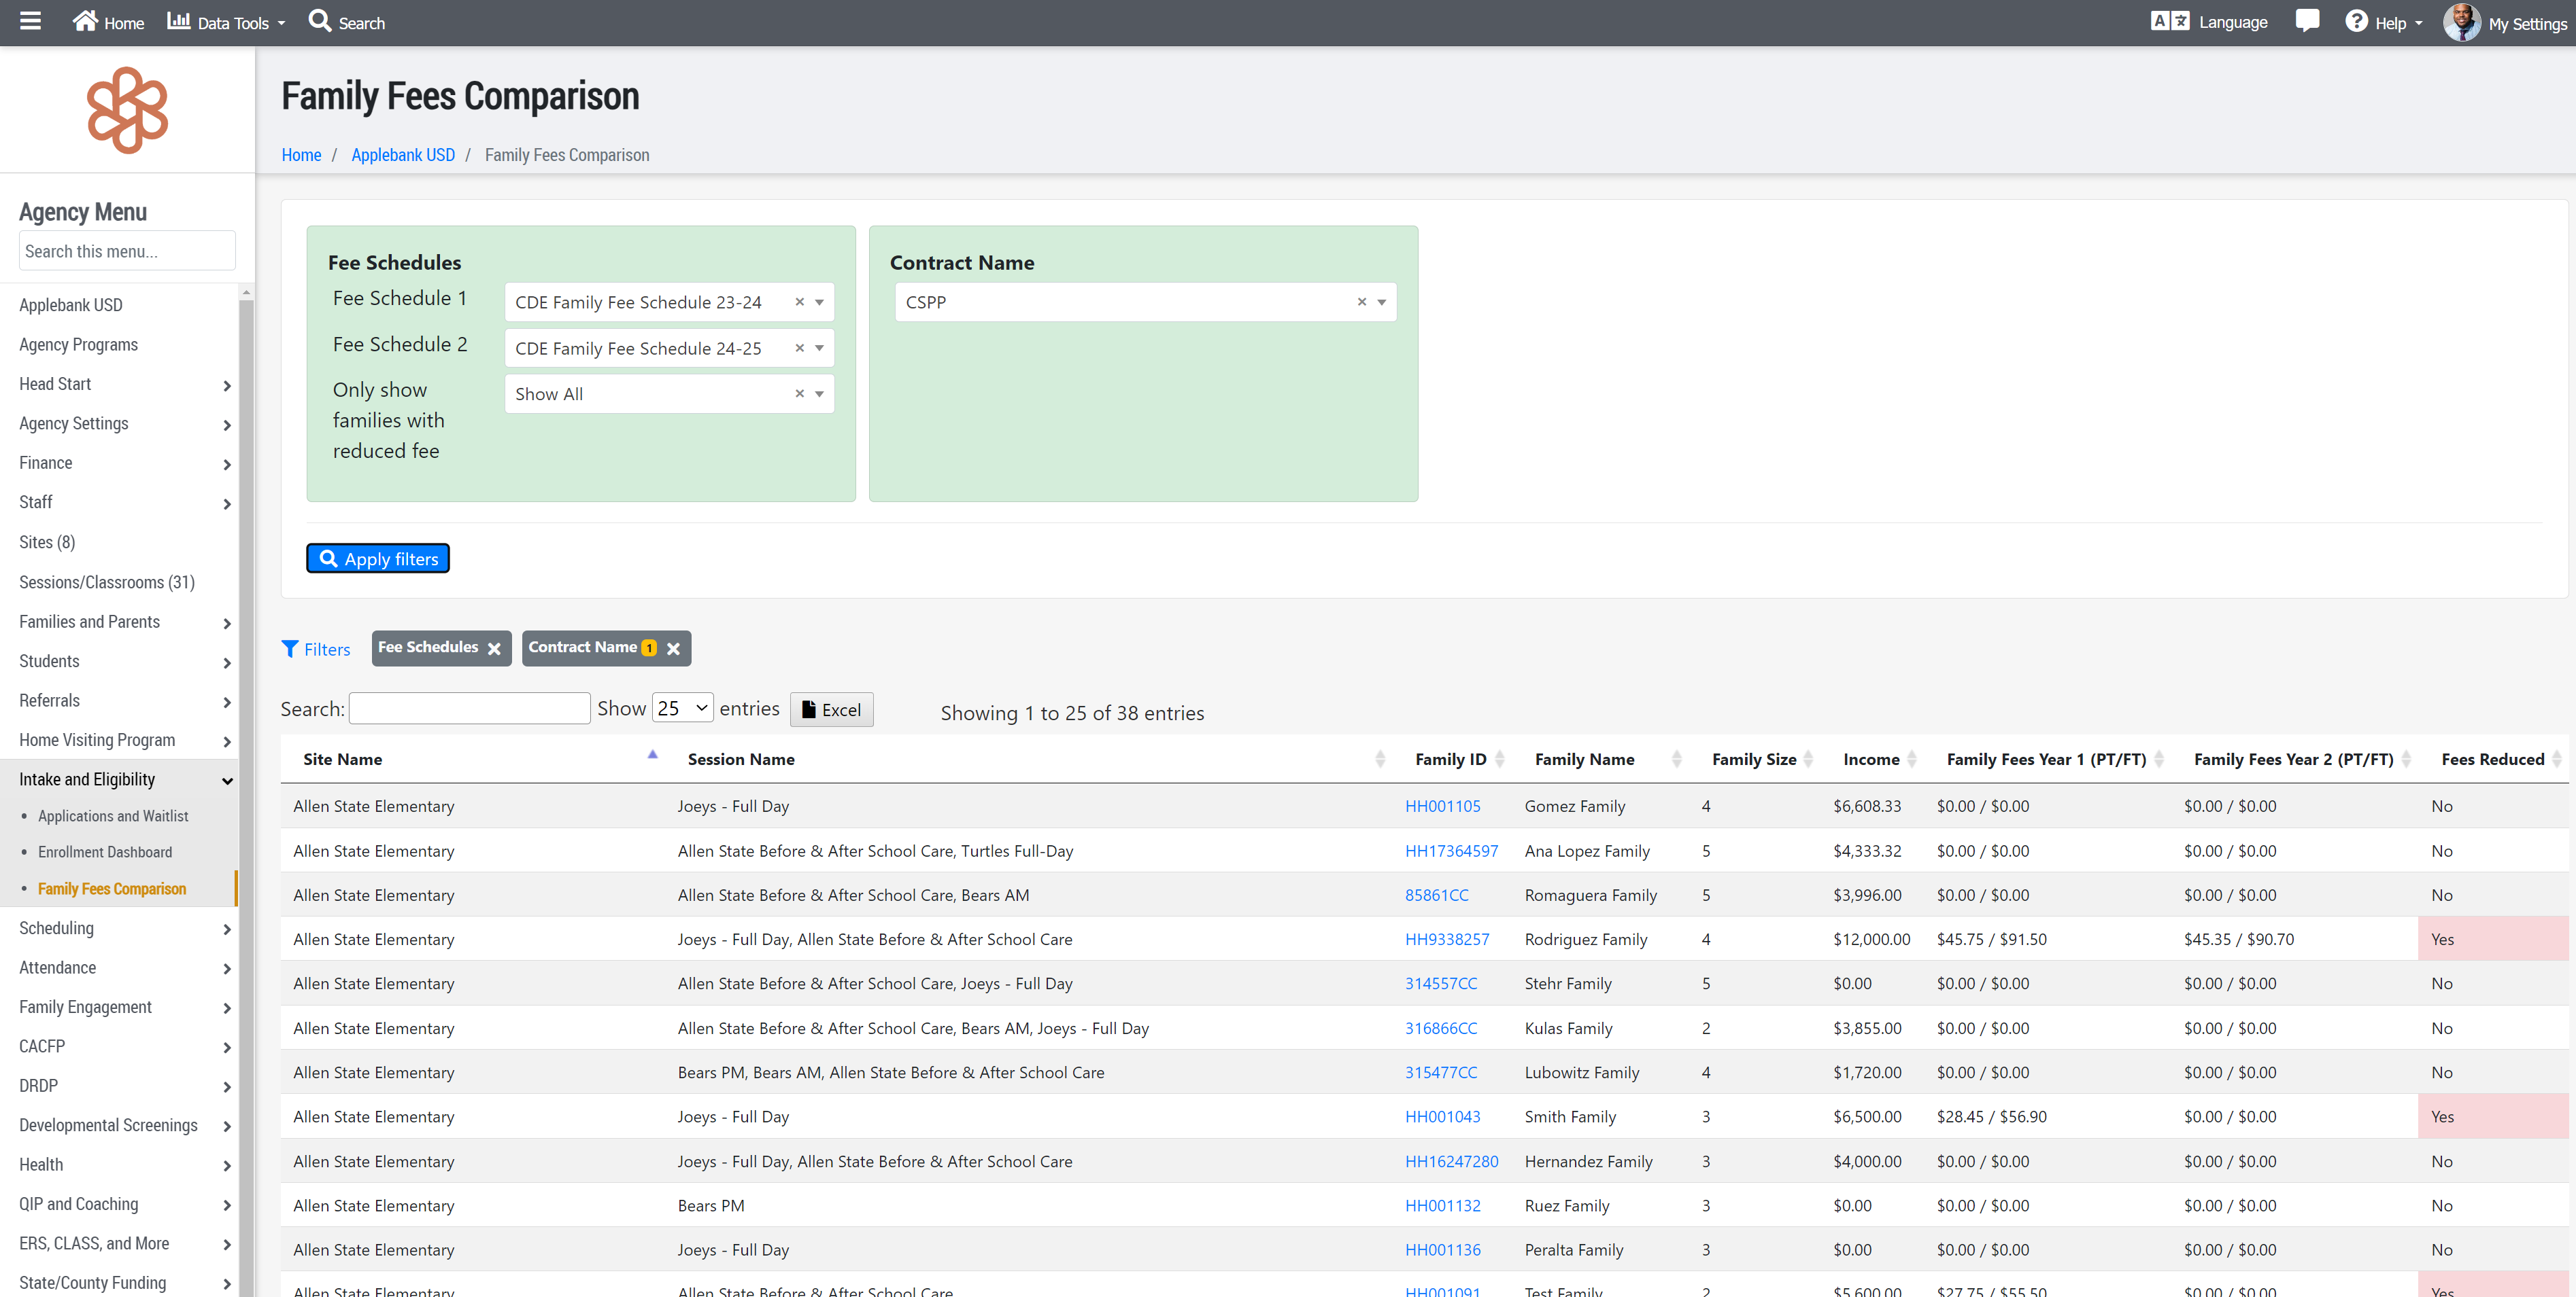This screenshot has width=2576, height=1297.
Task: Clear the CSPP contract selection
Action: (1361, 302)
